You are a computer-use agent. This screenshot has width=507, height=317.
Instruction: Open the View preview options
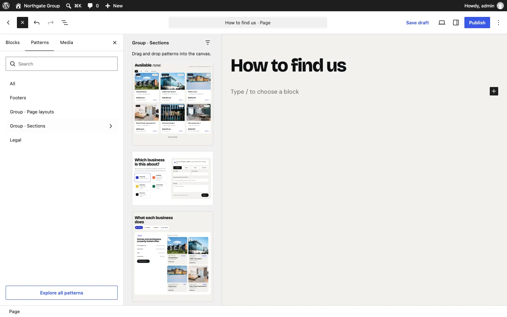point(442,23)
